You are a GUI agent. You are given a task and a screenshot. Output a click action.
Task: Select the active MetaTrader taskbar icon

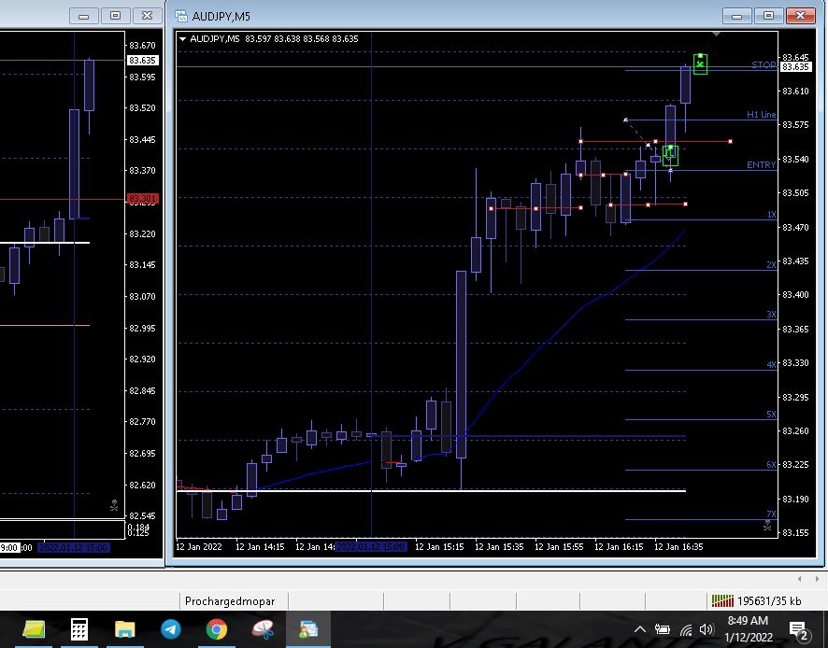(x=308, y=629)
